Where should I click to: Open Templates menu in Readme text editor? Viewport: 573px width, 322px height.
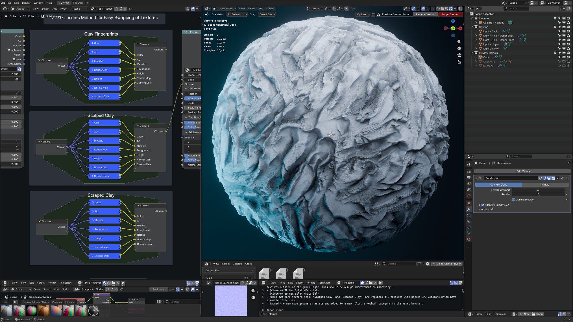pos(324,283)
